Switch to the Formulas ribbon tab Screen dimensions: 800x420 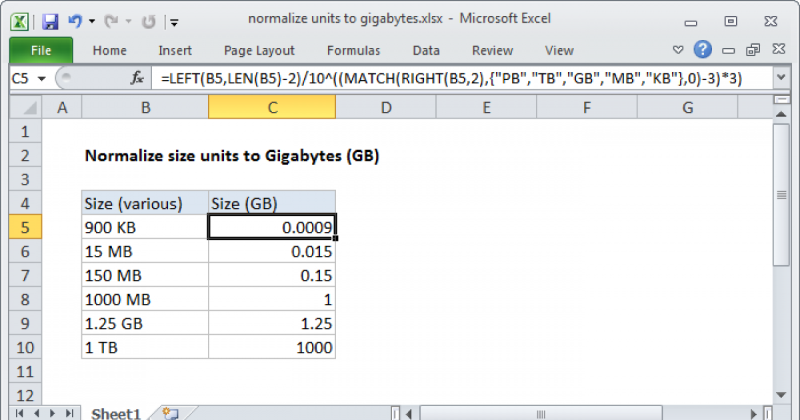pos(353,50)
